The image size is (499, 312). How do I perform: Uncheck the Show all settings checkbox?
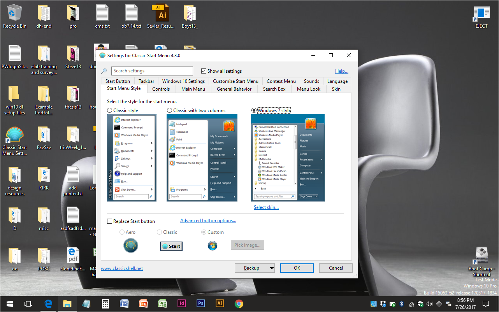pos(204,71)
